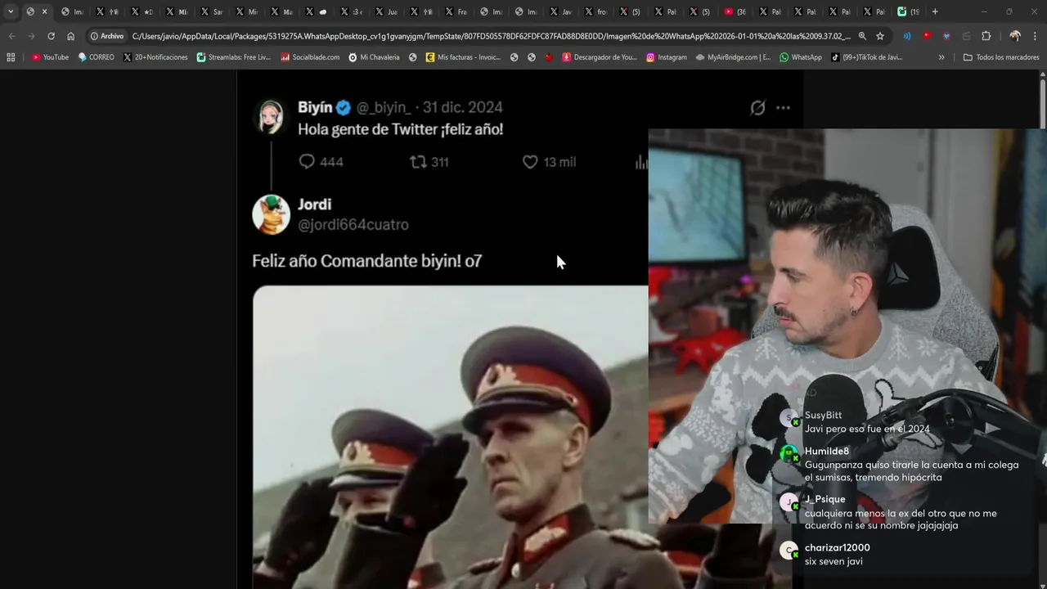This screenshot has width=1047, height=589.
Task: Open the Chrome three-dot menu
Action: (x=1036, y=36)
